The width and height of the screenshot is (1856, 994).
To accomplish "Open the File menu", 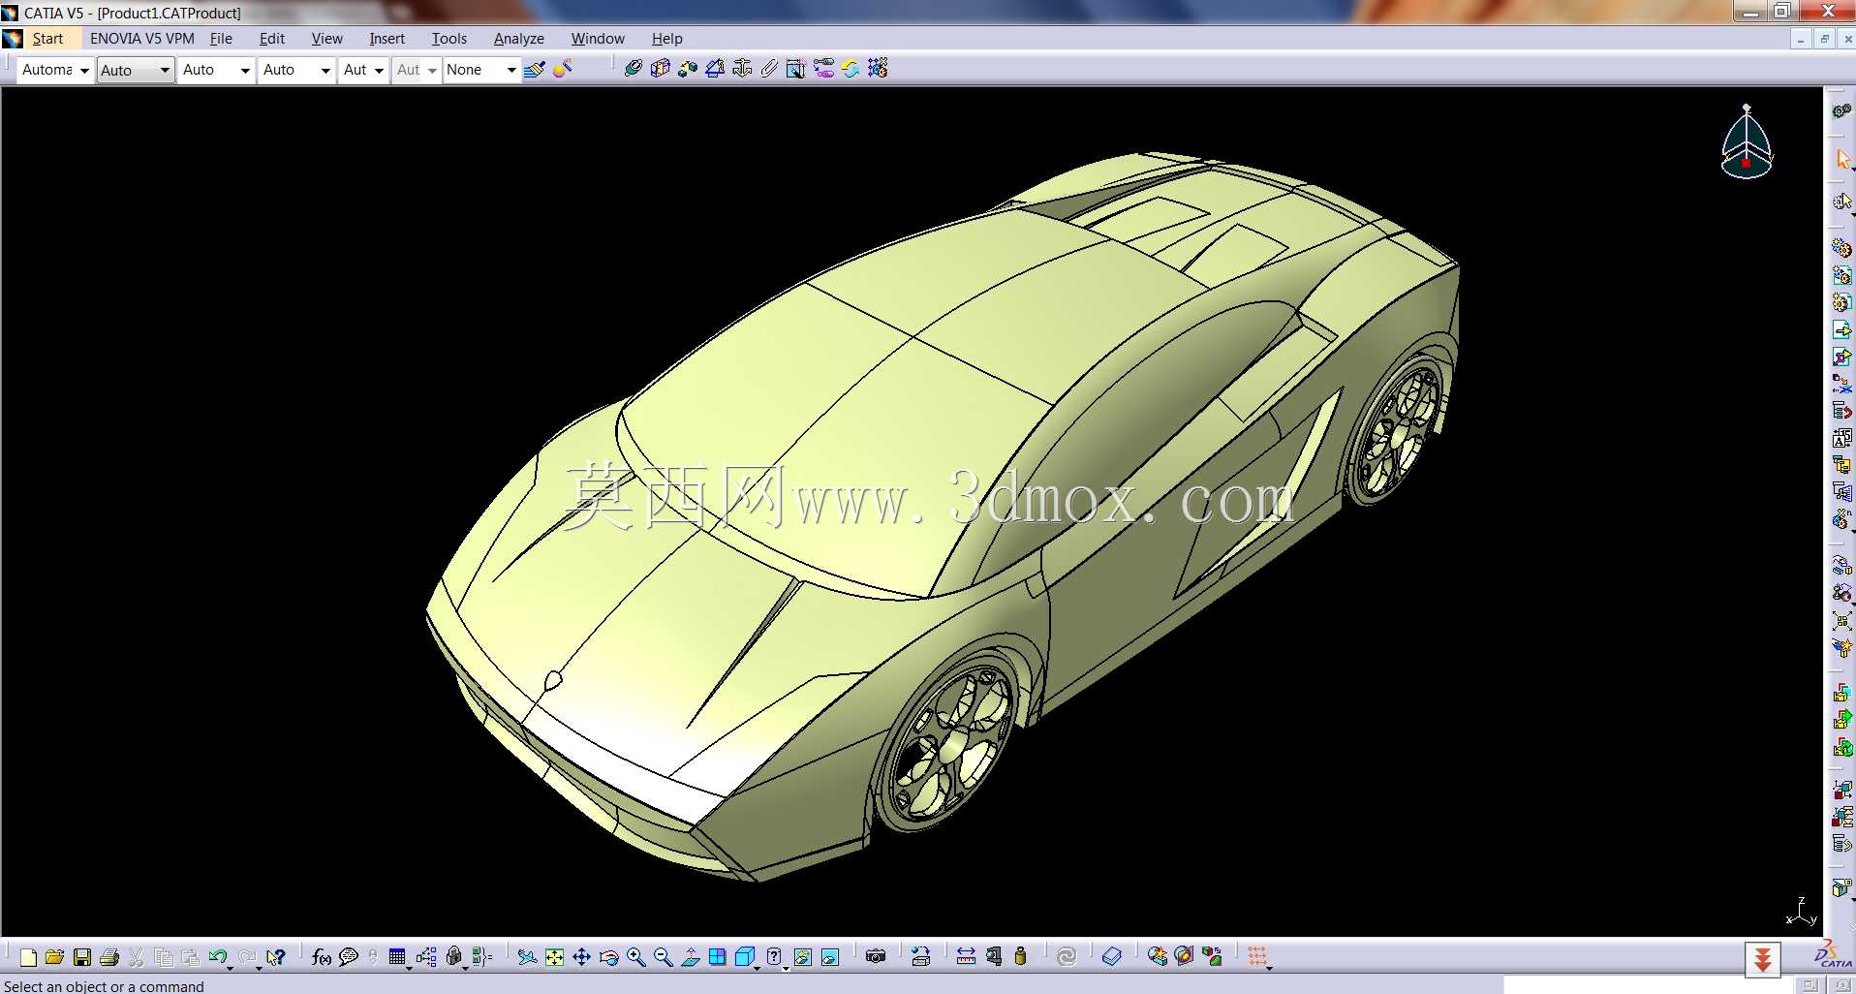I will click(221, 39).
